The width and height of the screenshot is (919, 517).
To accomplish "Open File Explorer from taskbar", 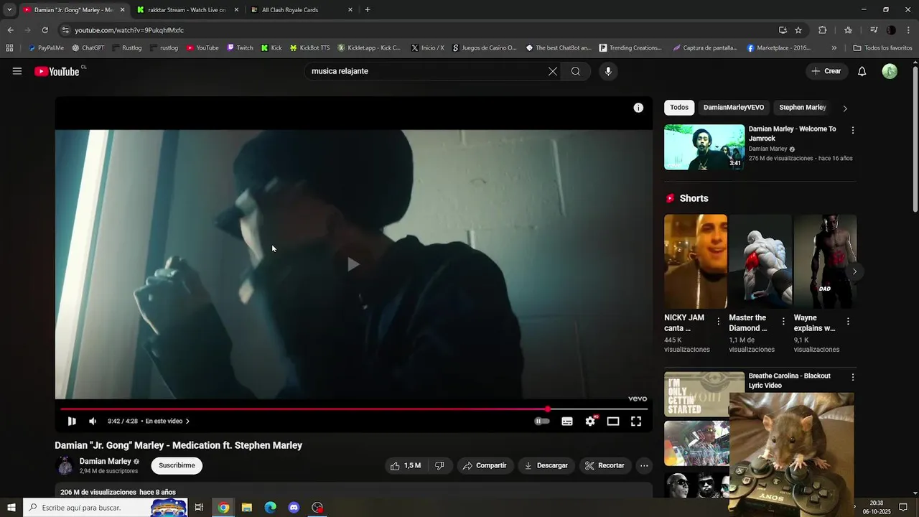I will click(247, 508).
